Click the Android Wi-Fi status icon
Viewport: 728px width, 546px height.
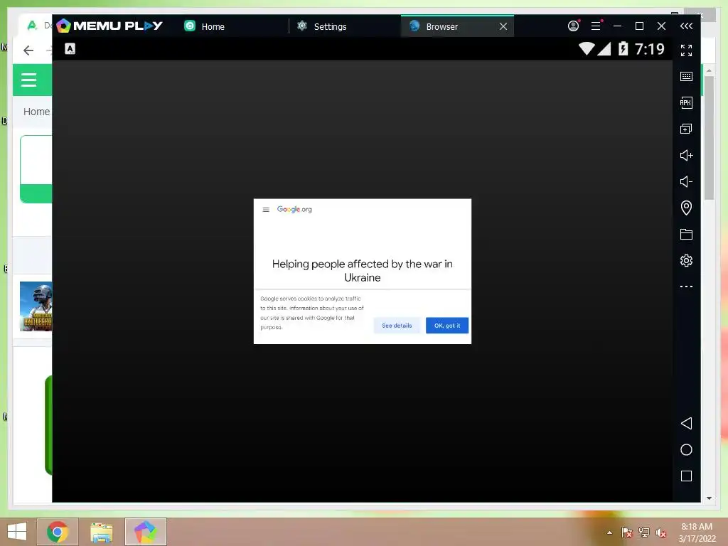click(x=587, y=48)
